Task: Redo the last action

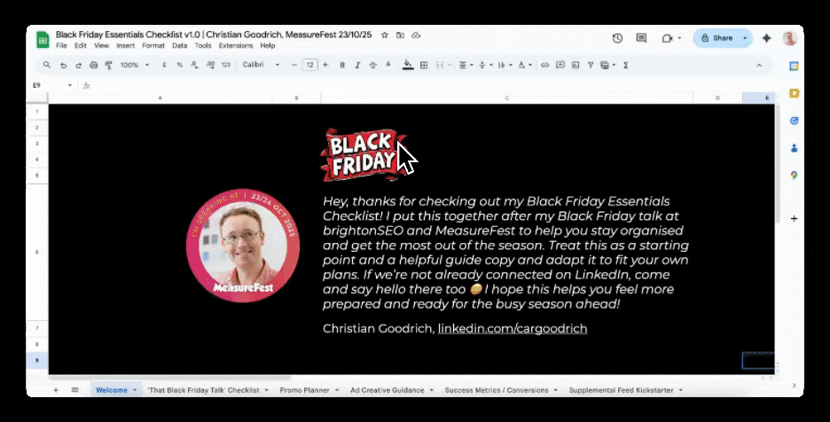Action: 78,65
